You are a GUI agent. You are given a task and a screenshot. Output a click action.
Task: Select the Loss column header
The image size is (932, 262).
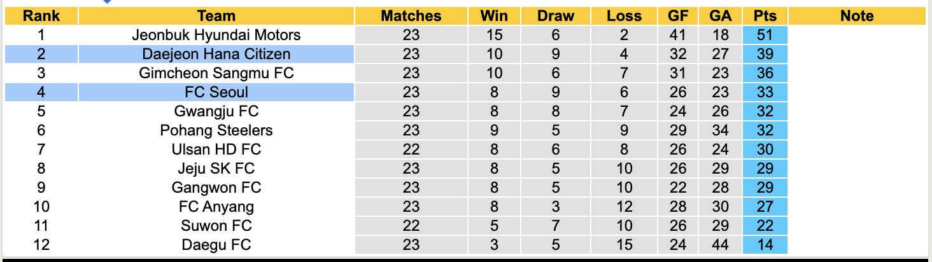coord(625,16)
